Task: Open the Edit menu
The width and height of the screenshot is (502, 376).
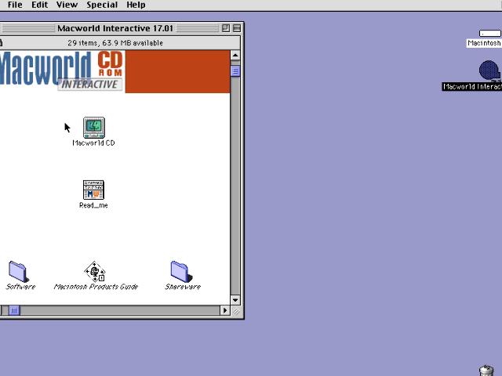Action: tap(40, 5)
